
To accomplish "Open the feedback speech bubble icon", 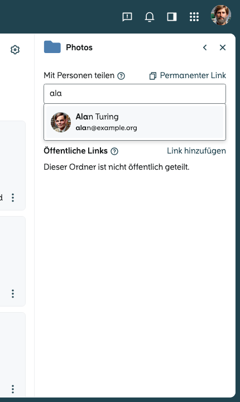I will coord(127,17).
